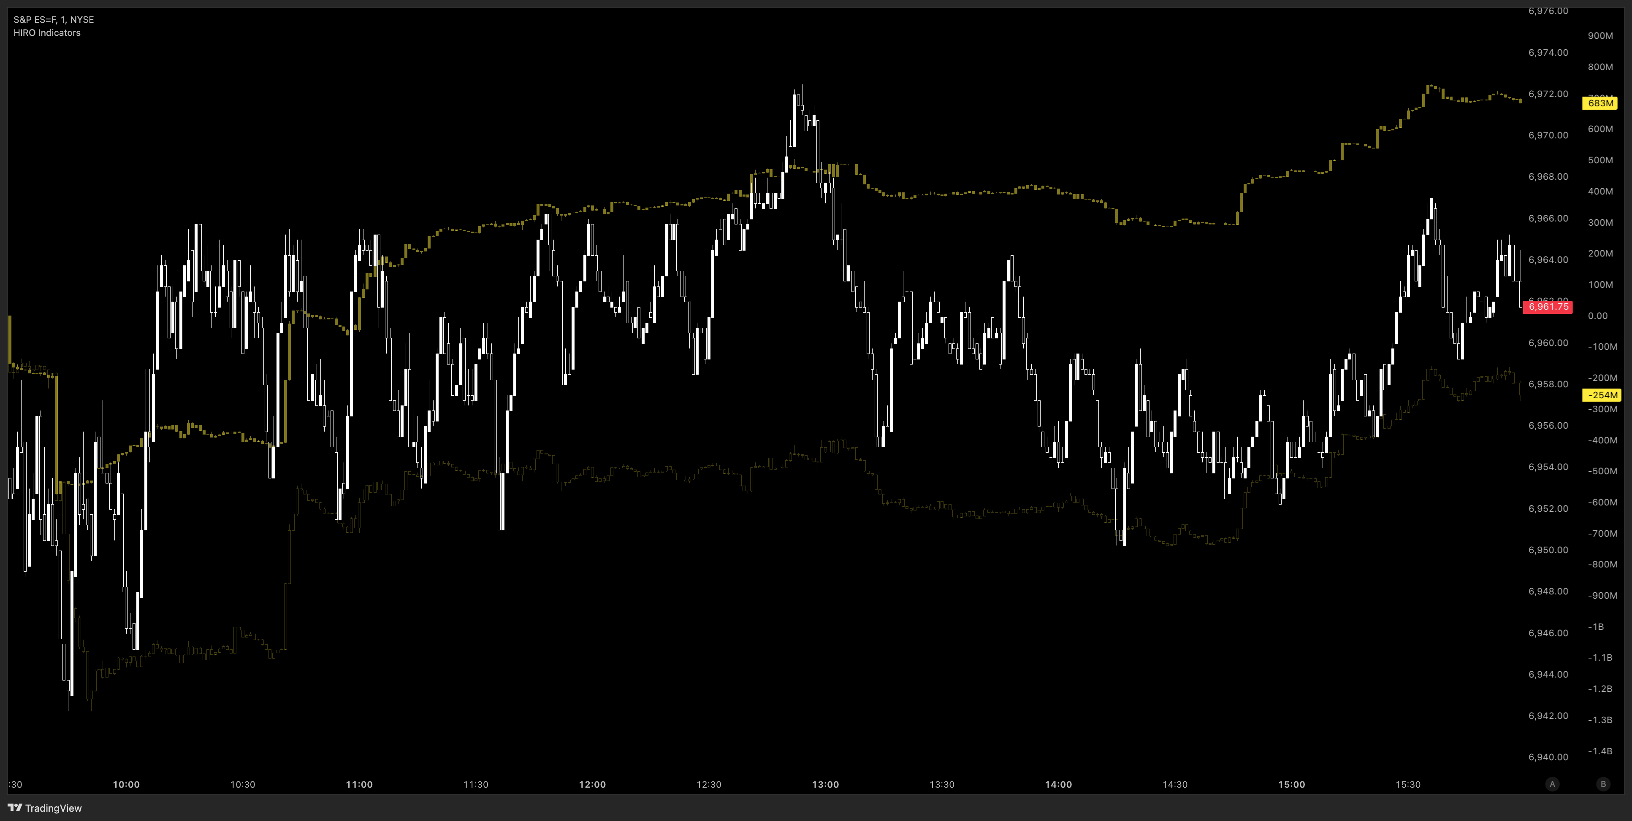The width and height of the screenshot is (1632, 821).
Task: Click the -1.4B label on HIRO axis
Action: tap(1599, 751)
